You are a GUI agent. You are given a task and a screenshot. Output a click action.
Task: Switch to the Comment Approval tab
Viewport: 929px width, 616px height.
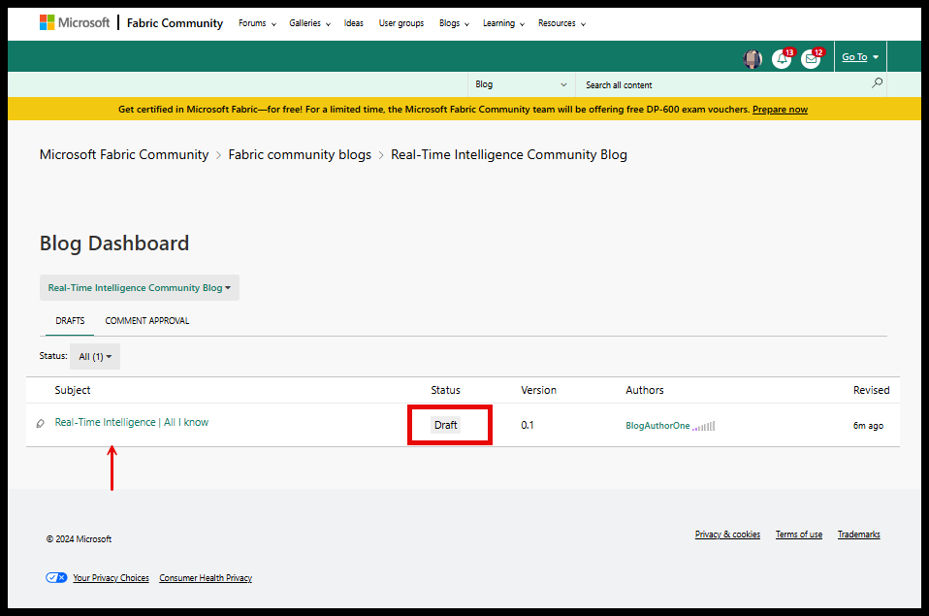tap(147, 321)
